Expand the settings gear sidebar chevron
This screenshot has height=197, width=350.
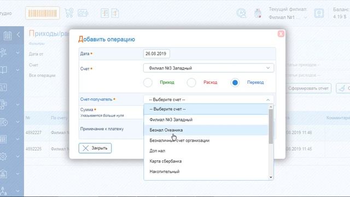click(x=17, y=157)
